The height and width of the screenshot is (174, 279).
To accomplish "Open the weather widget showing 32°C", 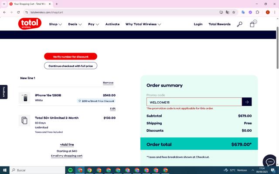I will [235, 170].
